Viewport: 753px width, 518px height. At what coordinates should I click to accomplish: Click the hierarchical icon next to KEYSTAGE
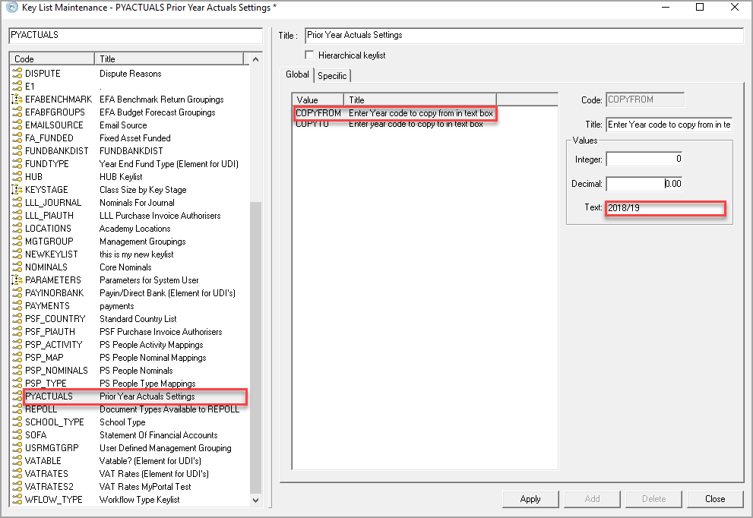tap(17, 190)
